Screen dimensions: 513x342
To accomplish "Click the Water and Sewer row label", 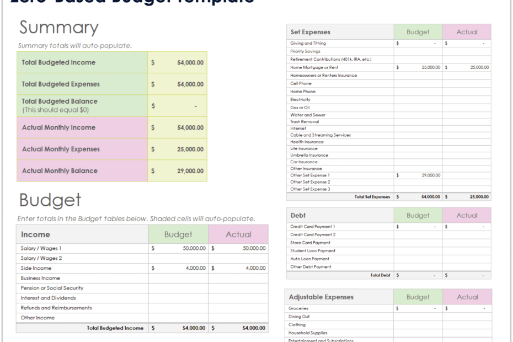I will point(308,115).
